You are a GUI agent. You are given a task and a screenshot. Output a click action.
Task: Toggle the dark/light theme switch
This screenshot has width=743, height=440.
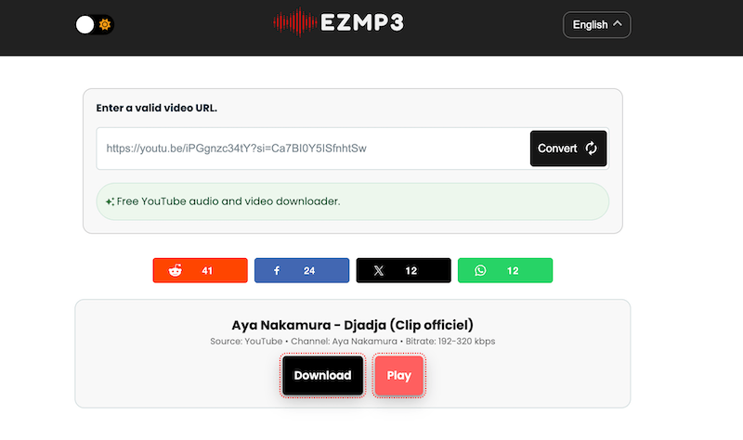click(95, 25)
